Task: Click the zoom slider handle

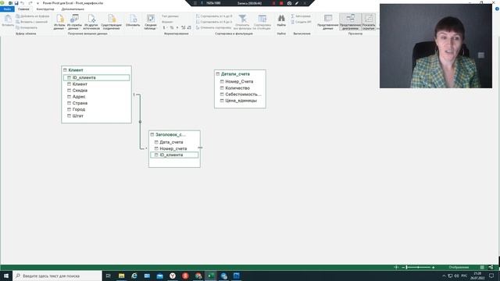Action: 406,267
